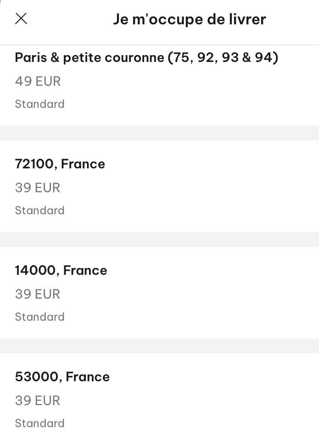319x445 pixels.
Task: Click the 39 EUR price under 14000
Action: (38, 295)
